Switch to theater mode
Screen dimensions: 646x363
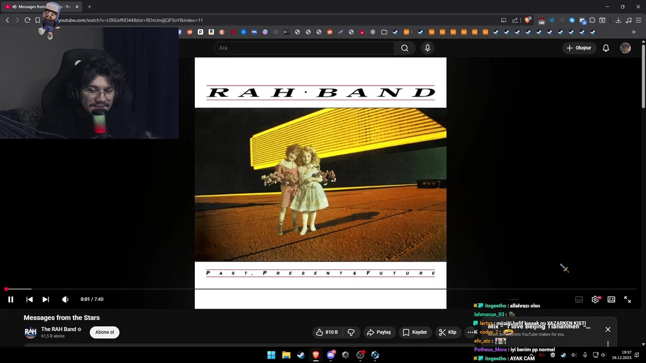click(611, 299)
